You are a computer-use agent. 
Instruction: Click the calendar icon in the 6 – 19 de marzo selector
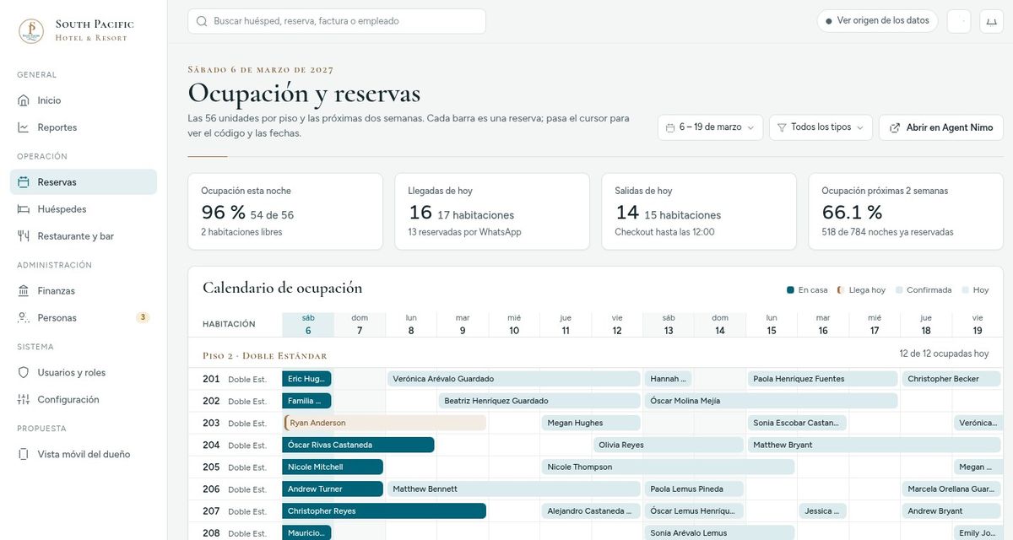670,127
